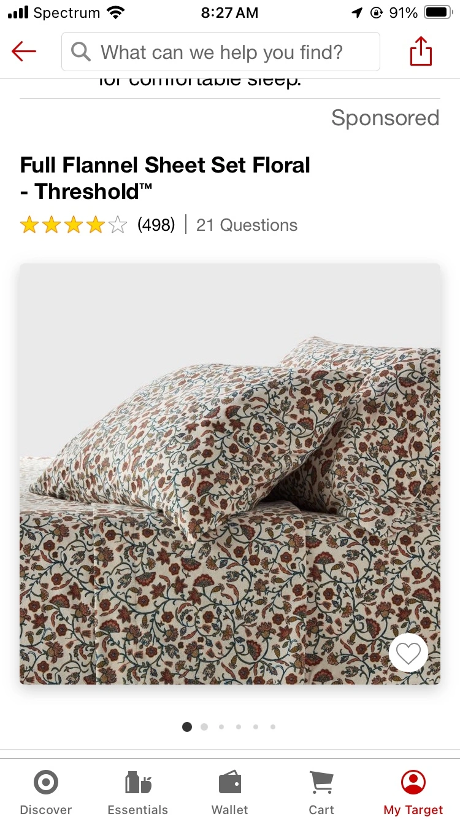Focus the 'What can we help you find?' search field
460x819 pixels.
click(221, 52)
